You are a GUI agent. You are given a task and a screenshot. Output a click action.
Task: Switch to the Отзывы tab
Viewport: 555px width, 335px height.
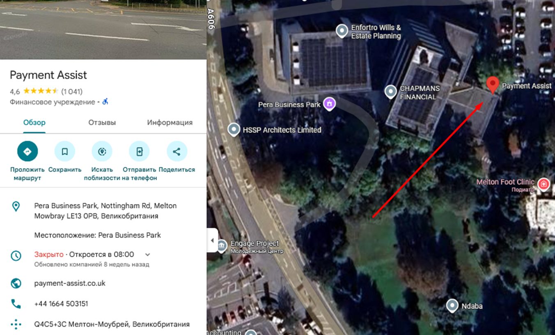102,122
